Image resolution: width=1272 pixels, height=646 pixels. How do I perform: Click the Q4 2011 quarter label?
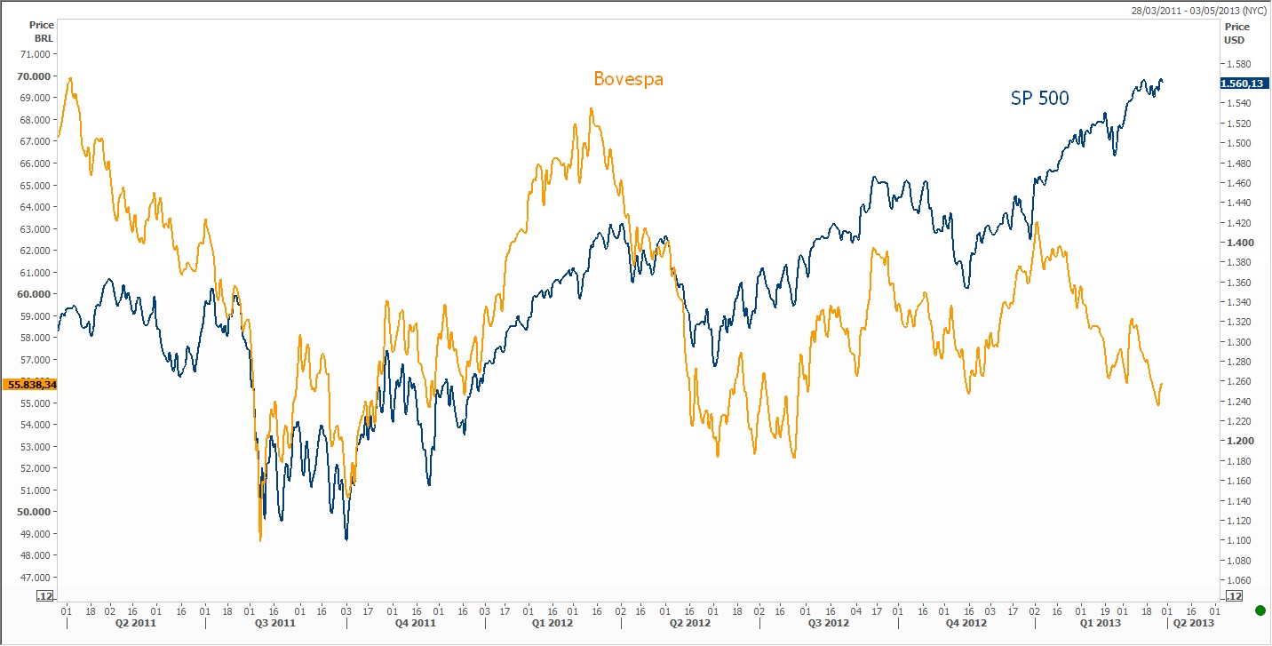415,624
